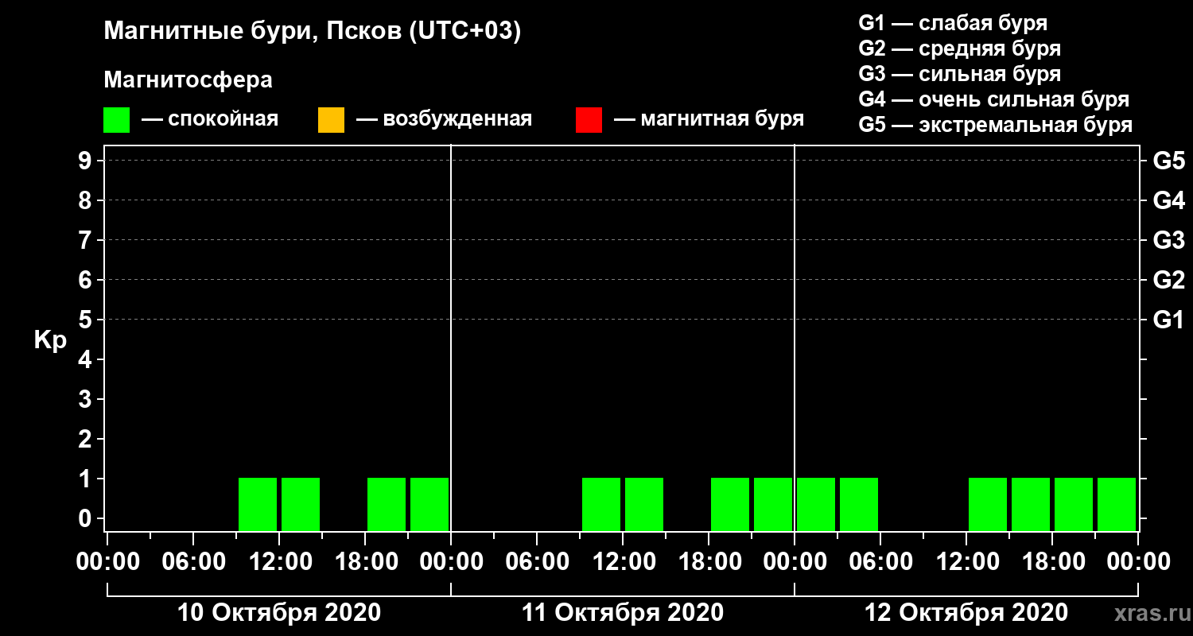Select the 10 October 18:00–21:00 green bar
Image resolution: width=1193 pixels, height=636 pixels.
[387, 504]
